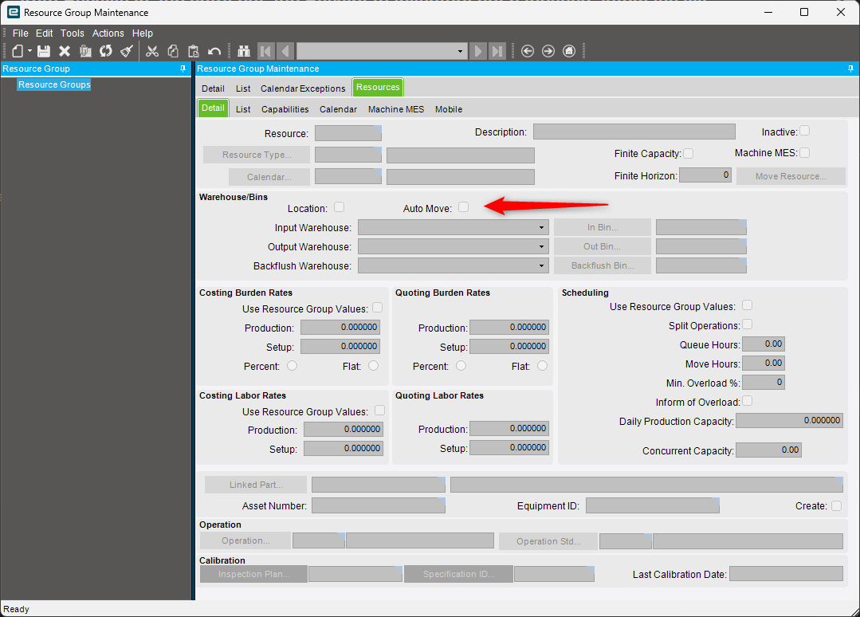Click the Description input field
The width and height of the screenshot is (860, 617).
click(634, 132)
